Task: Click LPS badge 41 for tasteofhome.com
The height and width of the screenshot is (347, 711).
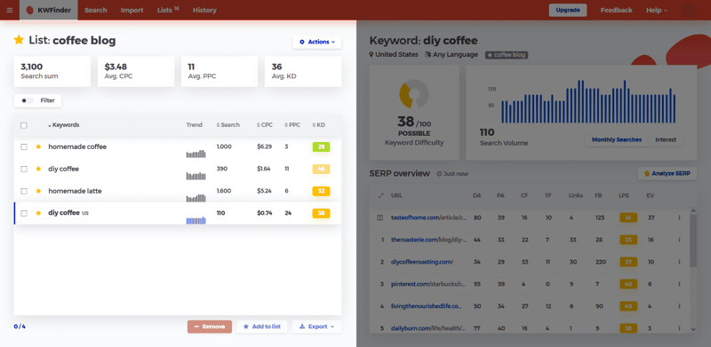Action: tap(628, 217)
